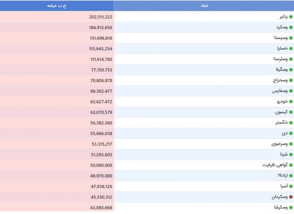This screenshot has height=214, width=294.
Task: Select the وسفارس symbol name
Action: [280, 91]
